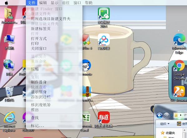Open the 前往 menu

point(66,2)
